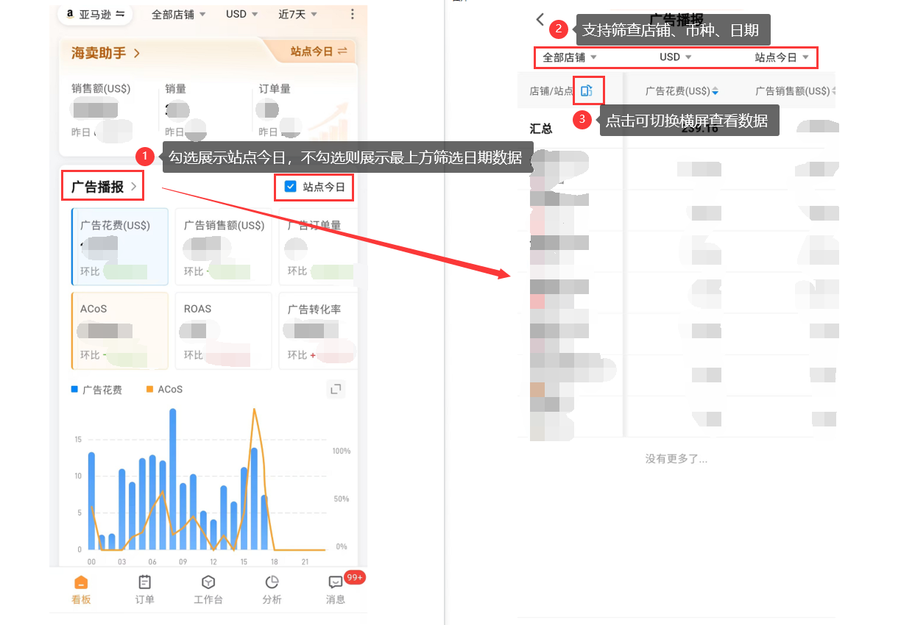Uncheck the 站点今日 checkbox
901x625 pixels.
coord(290,187)
